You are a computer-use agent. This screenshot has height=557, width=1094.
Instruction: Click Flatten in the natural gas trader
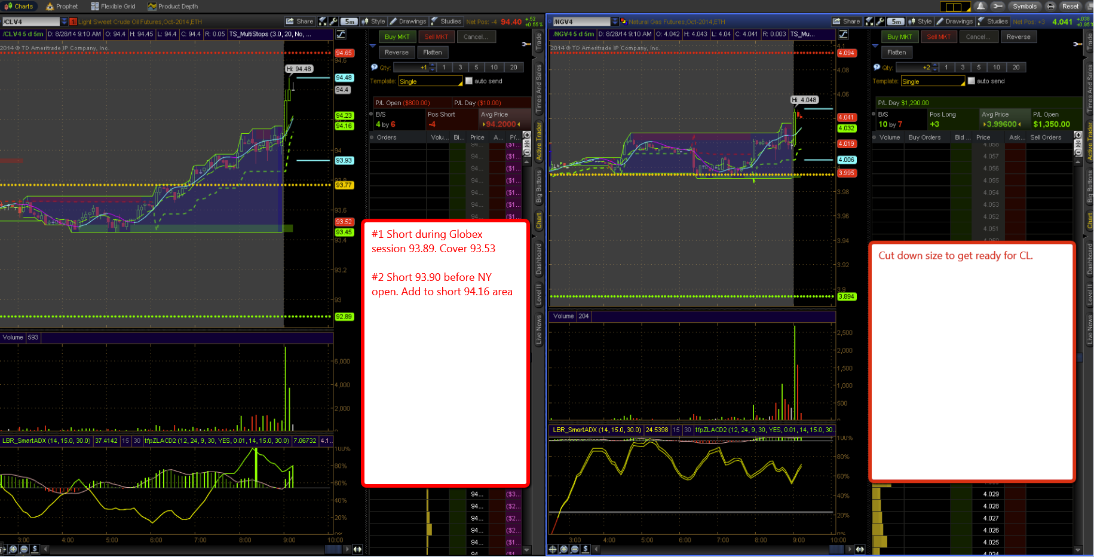tap(896, 52)
